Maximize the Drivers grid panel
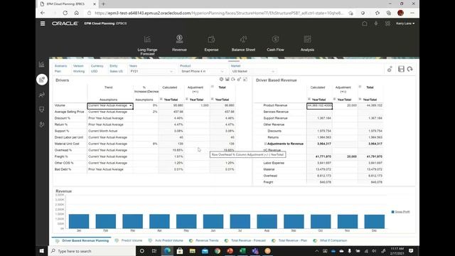The height and width of the screenshot is (256, 455). coord(245,79)
